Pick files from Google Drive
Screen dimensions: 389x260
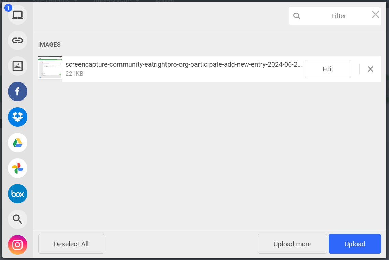pyautogui.click(x=17, y=143)
